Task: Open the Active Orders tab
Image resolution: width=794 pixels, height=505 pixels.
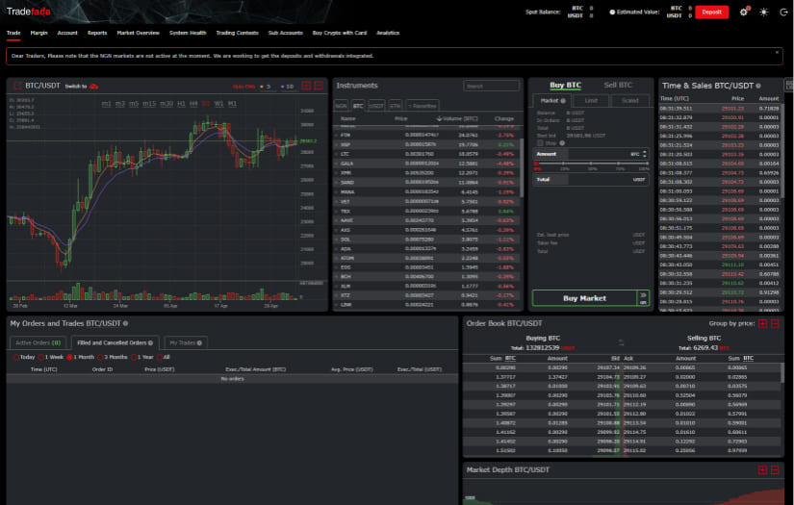Action: (38, 343)
